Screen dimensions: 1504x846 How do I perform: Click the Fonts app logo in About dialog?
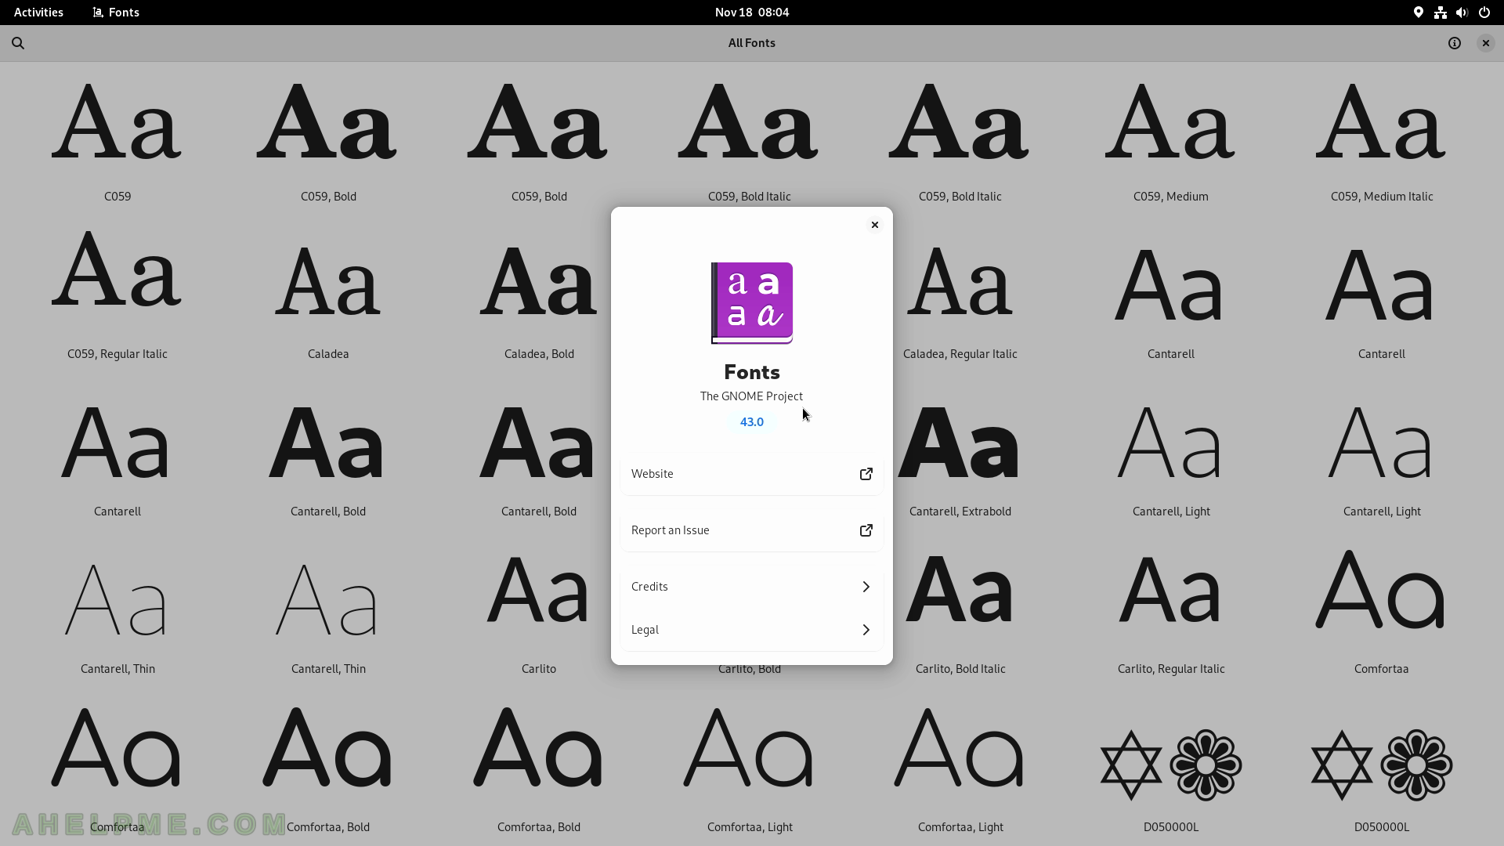click(752, 303)
